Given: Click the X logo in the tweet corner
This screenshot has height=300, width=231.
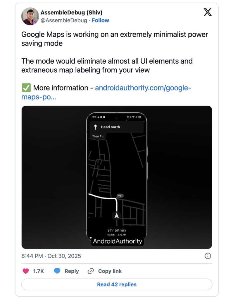Looking at the screenshot, I should [x=207, y=12].
